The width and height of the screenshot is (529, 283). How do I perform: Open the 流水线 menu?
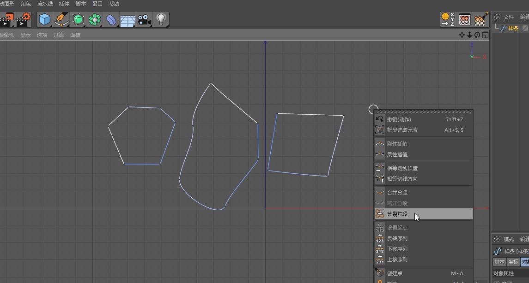point(45,4)
